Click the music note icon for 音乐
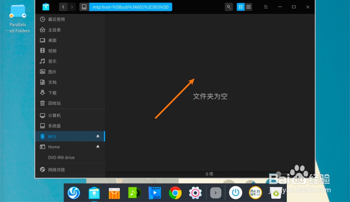This screenshot has width=350, height=202. tap(42, 61)
